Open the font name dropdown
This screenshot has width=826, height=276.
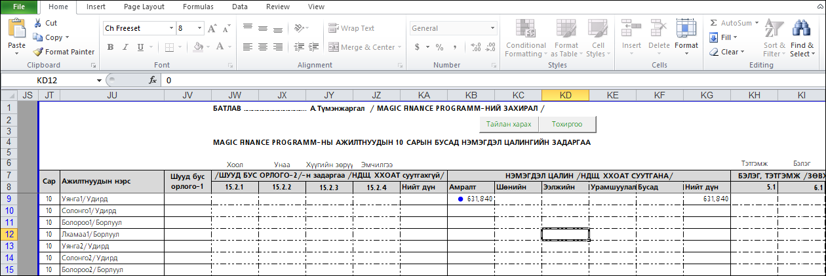[x=171, y=29]
